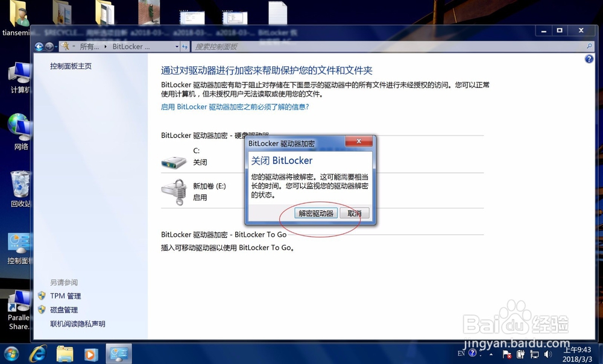Image resolution: width=603 pixels, height=364 pixels.
Task: Click the 解密驱动器 button in the dialog
Action: tap(316, 213)
